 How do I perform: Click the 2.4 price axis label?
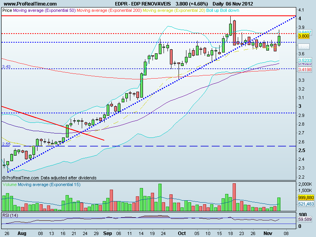[301, 159]
